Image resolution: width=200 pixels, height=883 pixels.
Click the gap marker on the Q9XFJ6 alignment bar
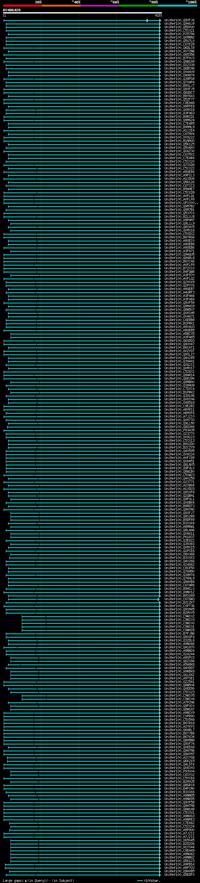point(147,21)
